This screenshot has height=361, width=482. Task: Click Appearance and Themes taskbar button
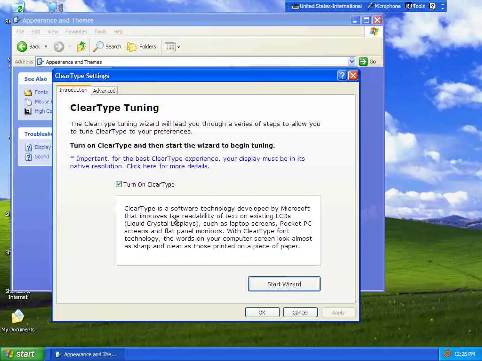click(87, 354)
